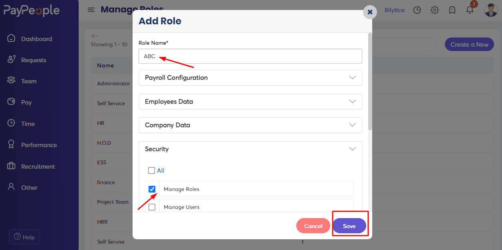Click the bookmark icon in header

click(452, 10)
